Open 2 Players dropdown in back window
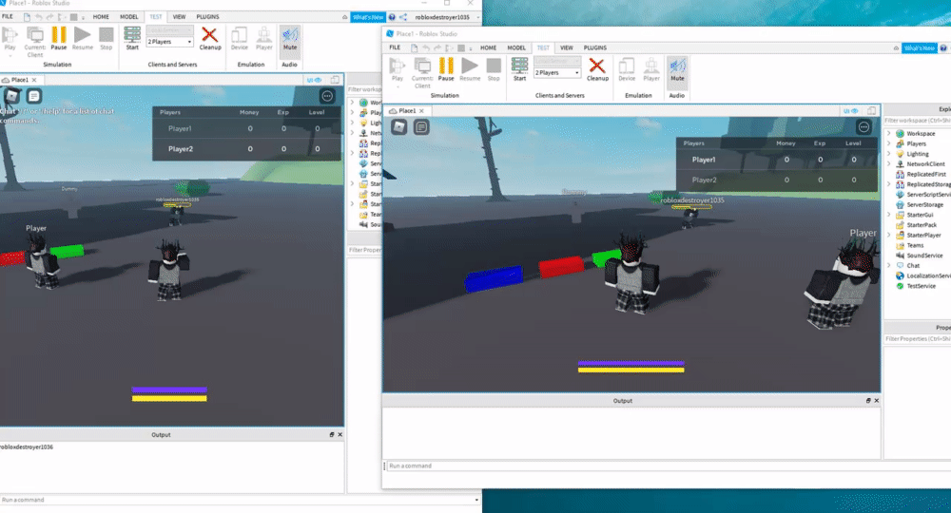This screenshot has height=513, width=951. (170, 42)
